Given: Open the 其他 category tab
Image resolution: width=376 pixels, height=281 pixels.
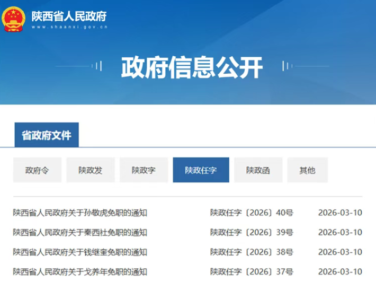Looking at the screenshot, I should (307, 170).
